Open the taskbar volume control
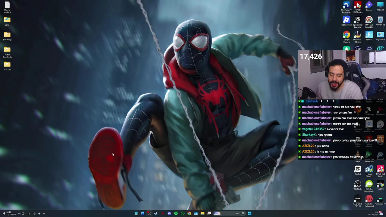 [19, 213]
